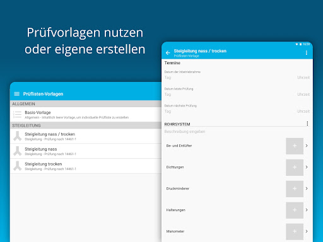Go back using the arrow icon
Viewport: 323px width, 242px height.
[168, 53]
